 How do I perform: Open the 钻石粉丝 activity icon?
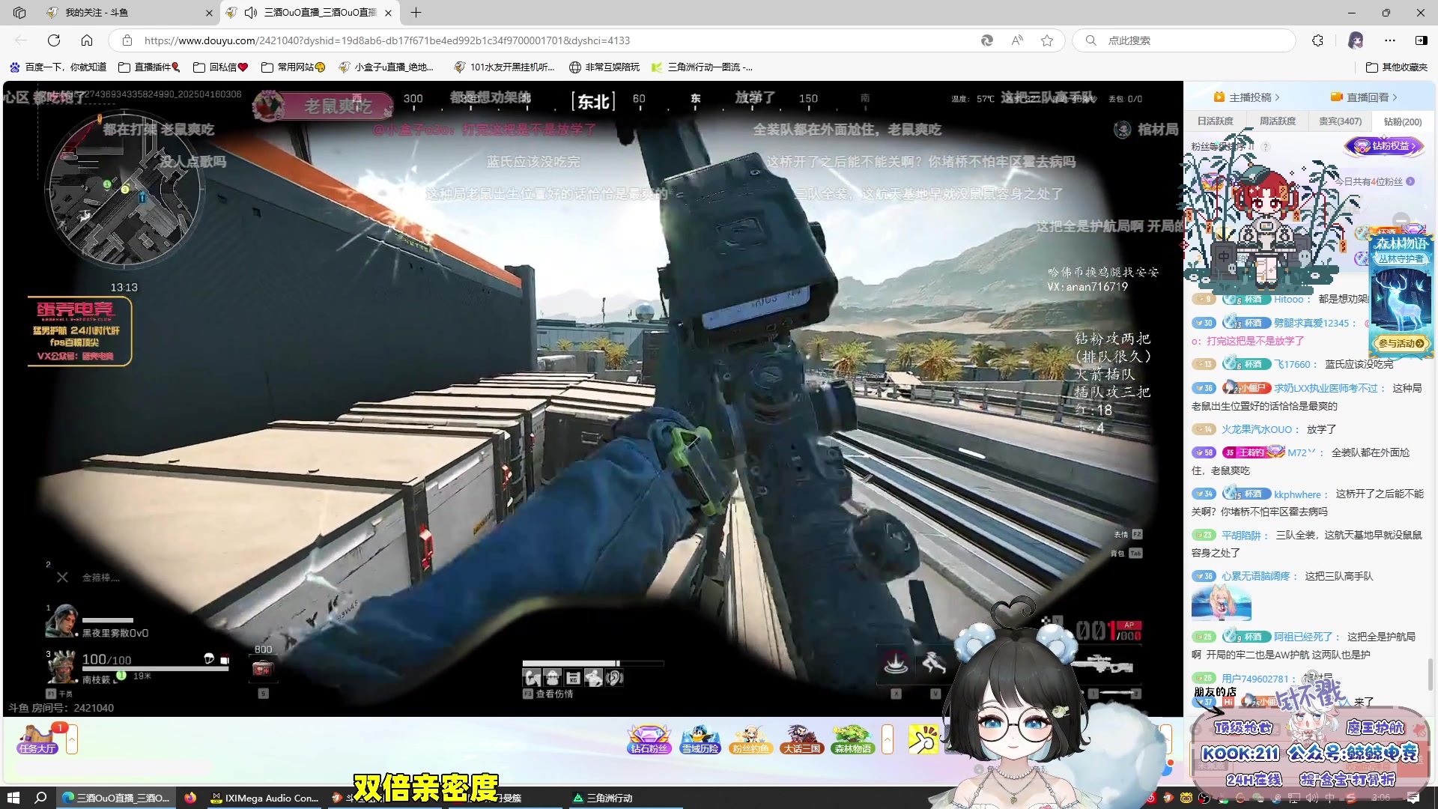(x=649, y=739)
